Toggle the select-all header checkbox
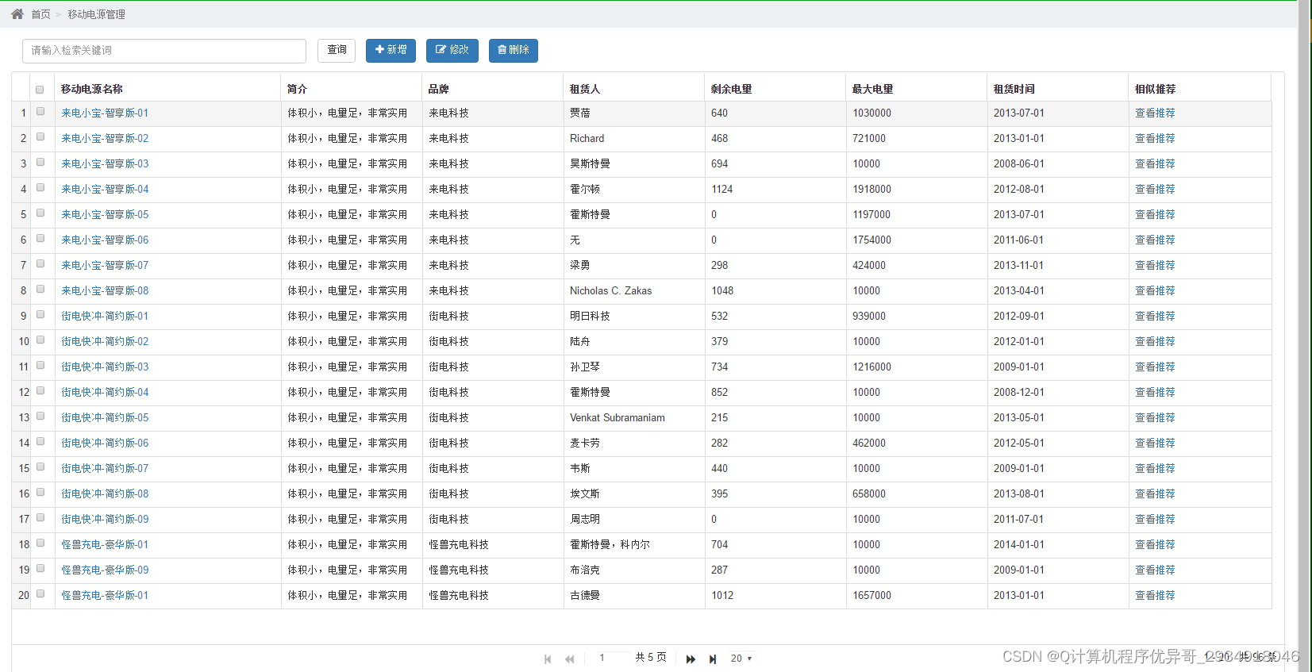Image resolution: width=1312 pixels, height=672 pixels. (x=40, y=90)
